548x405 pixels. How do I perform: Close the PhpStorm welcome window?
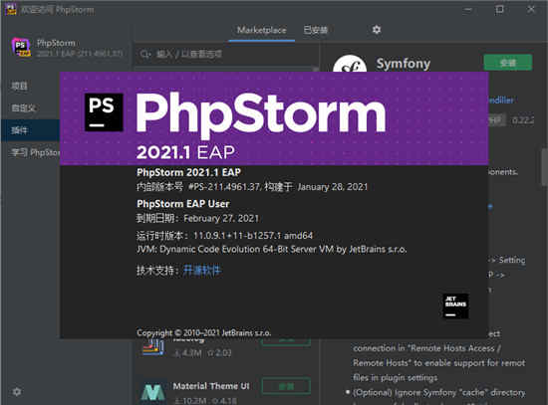531,9
